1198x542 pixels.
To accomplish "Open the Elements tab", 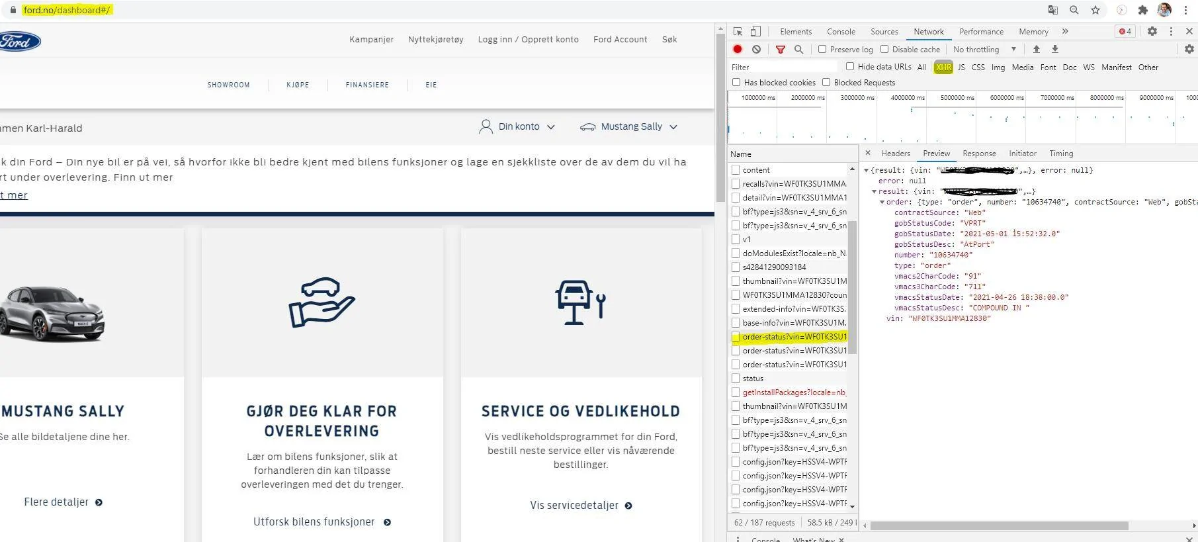I will (796, 31).
